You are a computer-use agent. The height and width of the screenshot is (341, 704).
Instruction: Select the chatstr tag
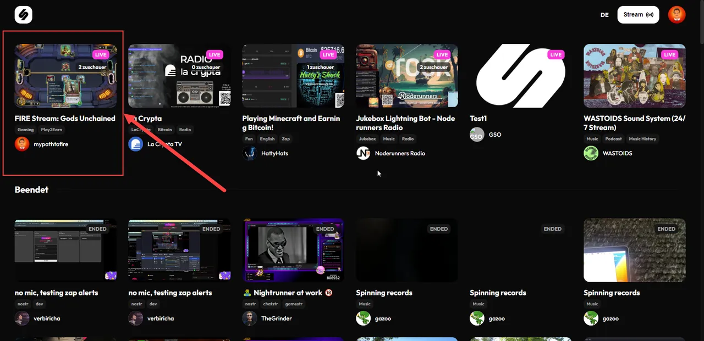coord(269,304)
